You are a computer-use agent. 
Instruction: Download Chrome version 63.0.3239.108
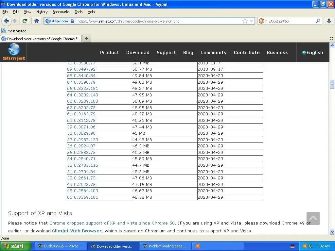click(82, 101)
